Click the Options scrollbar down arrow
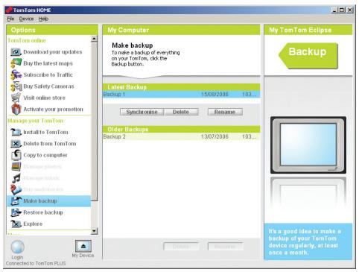The width and height of the screenshot is (359, 272). click(x=94, y=231)
